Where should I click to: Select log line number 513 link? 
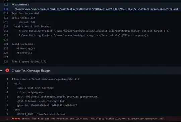[6, 9]
